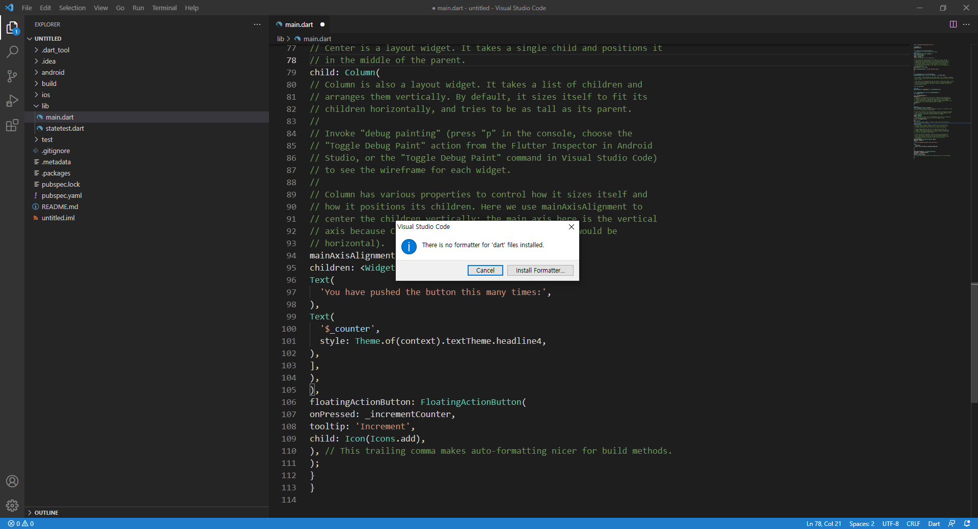Viewport: 978px width, 529px height.
Task: Open the View menu
Action: point(101,8)
